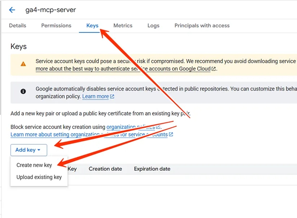Switch to the Permissions tab
The height and width of the screenshot is (218, 297).
56,26
